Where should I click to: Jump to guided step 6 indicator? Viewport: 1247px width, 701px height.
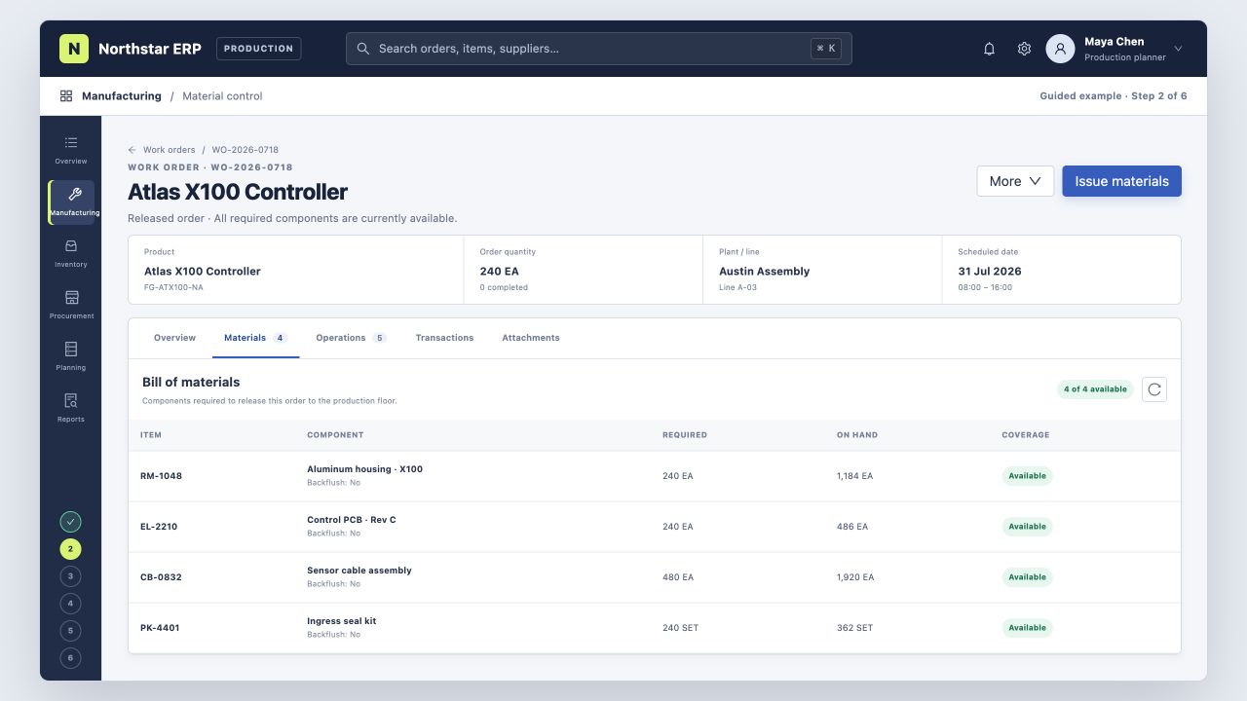coord(70,658)
